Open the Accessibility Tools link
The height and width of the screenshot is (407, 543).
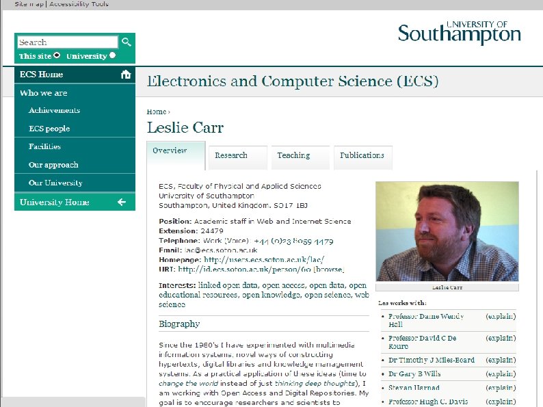[x=79, y=4]
